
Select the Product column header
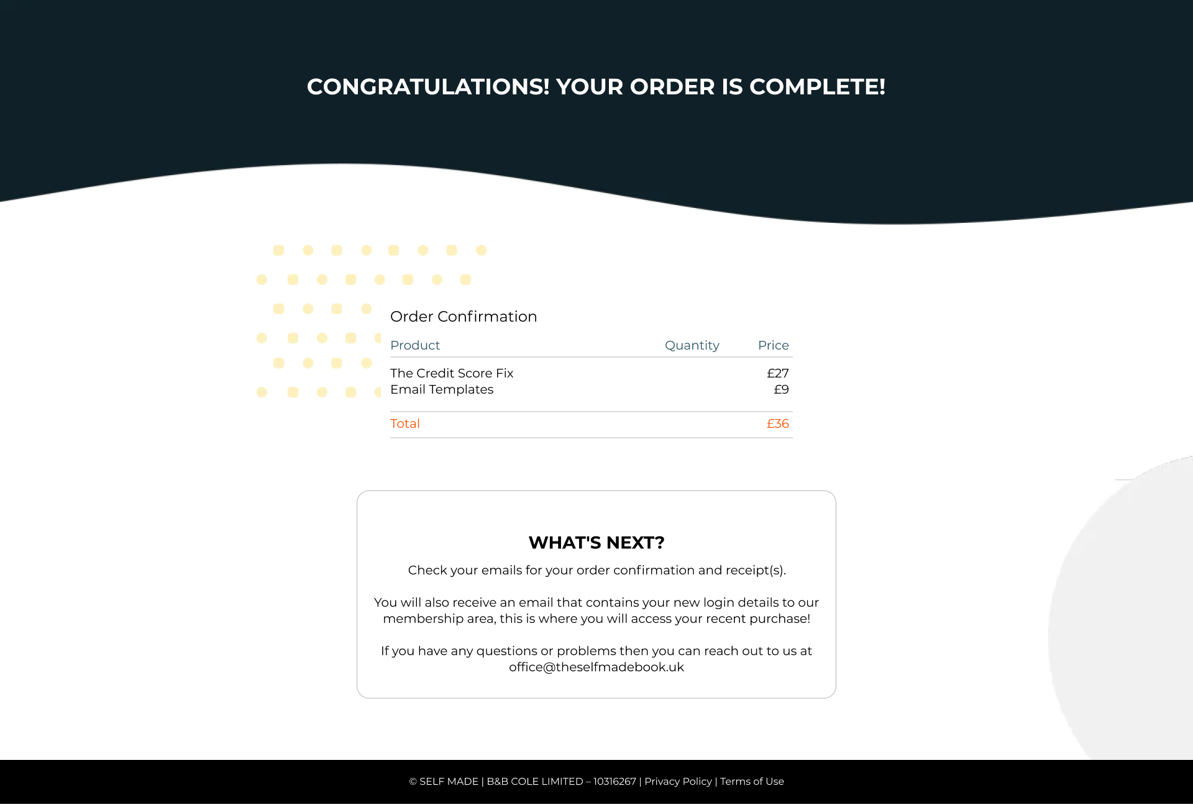pyautogui.click(x=414, y=345)
